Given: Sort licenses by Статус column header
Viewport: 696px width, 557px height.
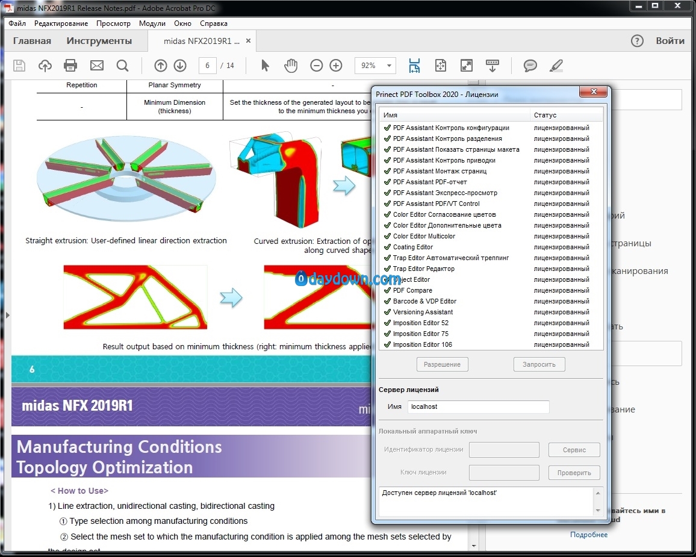Looking at the screenshot, I should coord(567,115).
